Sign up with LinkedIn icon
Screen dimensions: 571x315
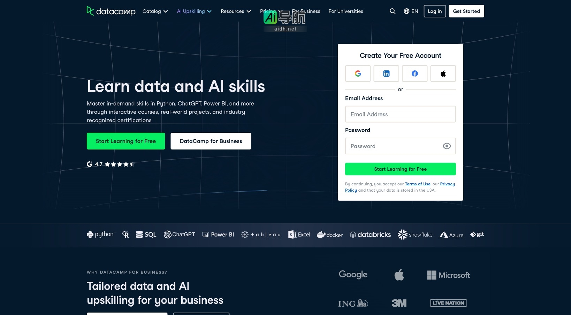386,74
